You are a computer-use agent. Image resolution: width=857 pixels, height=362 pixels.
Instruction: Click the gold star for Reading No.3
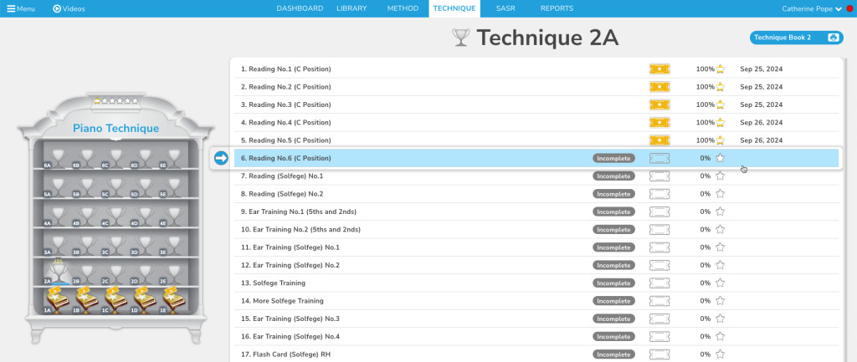point(720,105)
